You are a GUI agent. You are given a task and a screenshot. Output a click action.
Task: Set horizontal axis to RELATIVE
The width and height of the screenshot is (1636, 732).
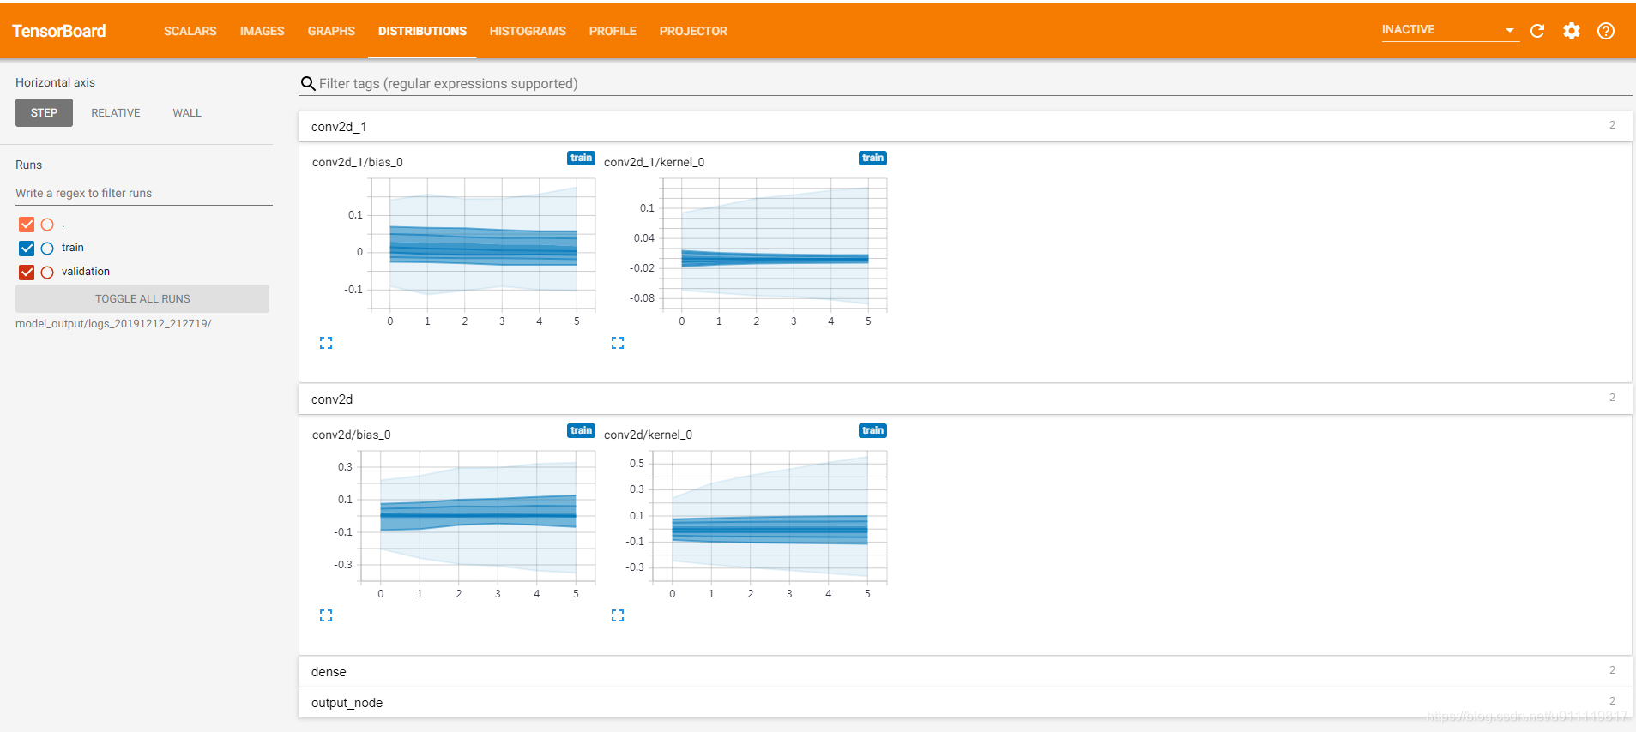pos(116,113)
